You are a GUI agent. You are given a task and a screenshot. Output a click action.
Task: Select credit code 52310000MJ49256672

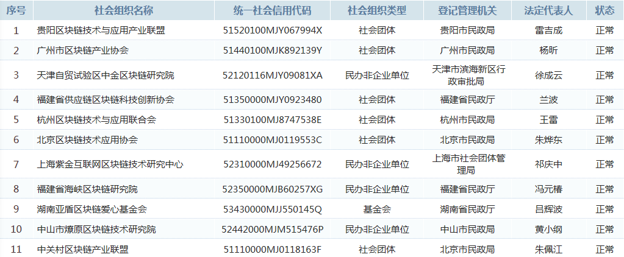[x=273, y=164]
